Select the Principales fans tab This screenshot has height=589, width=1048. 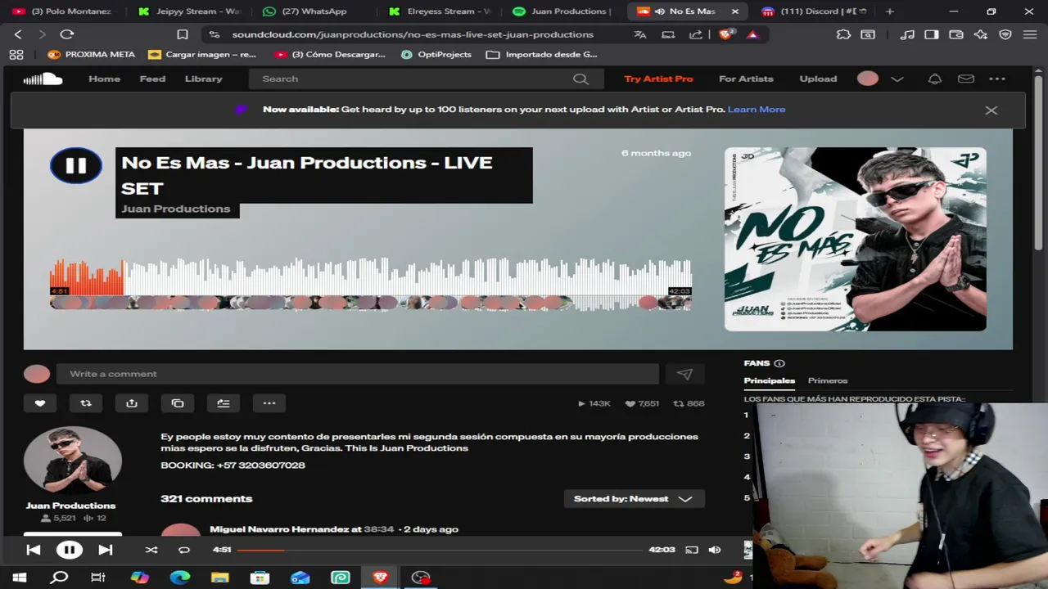pyautogui.click(x=769, y=380)
